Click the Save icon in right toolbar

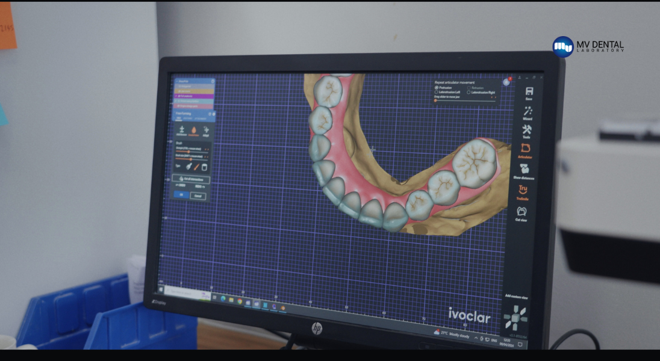pyautogui.click(x=529, y=91)
